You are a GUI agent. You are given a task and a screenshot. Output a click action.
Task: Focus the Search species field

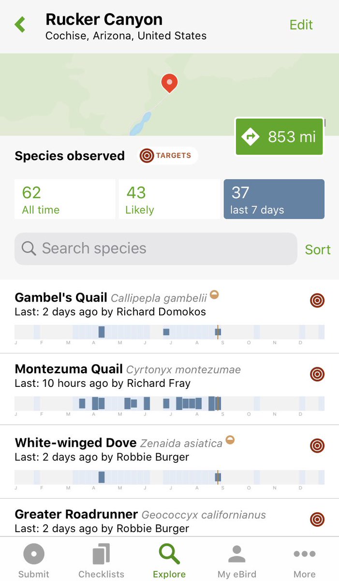156,249
